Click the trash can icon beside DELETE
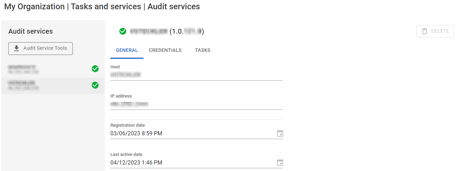Image resolution: width=457 pixels, height=171 pixels. (x=425, y=31)
